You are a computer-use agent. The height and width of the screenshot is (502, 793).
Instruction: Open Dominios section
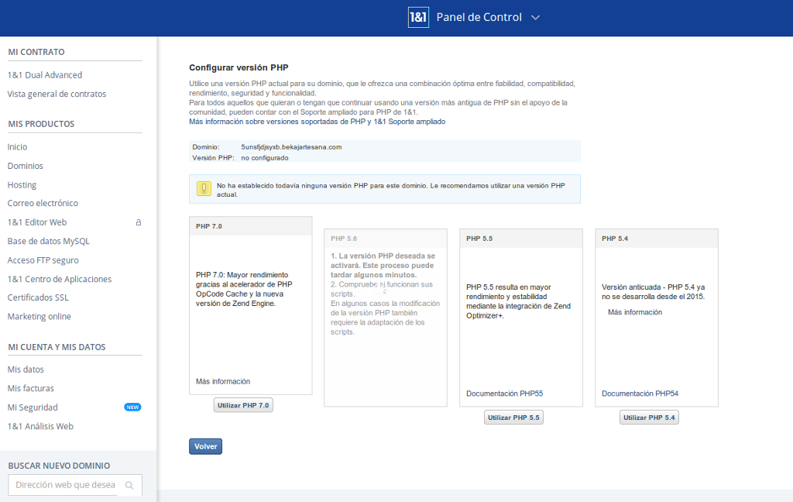pyautogui.click(x=26, y=166)
